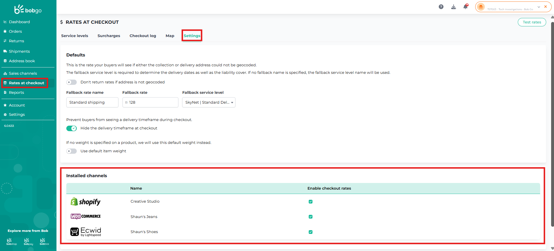Uncheck checkout rates for Shaun's Shoes
Image resolution: width=554 pixels, height=251 pixels.
click(x=310, y=232)
